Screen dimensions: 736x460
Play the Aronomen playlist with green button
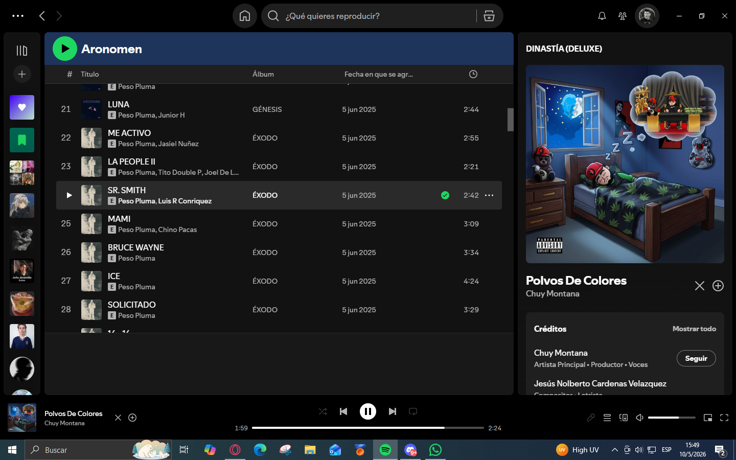(65, 49)
